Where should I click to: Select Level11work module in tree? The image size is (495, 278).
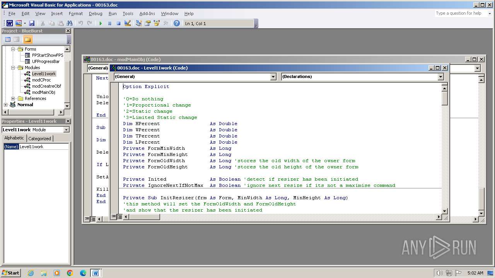click(x=44, y=74)
